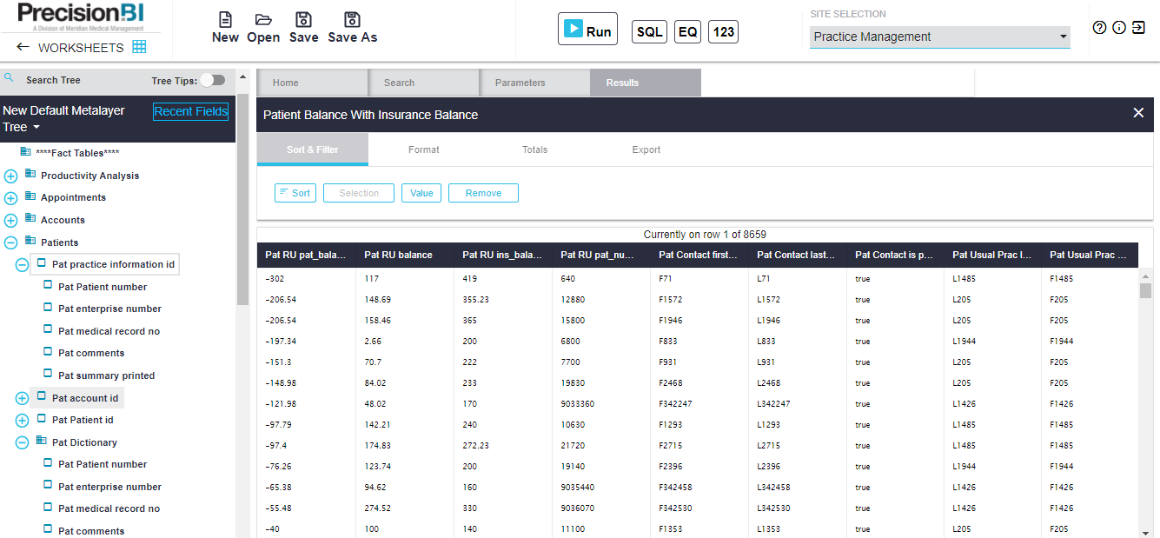Switch to the Format tab
This screenshot has width=1160, height=538.
tap(424, 149)
